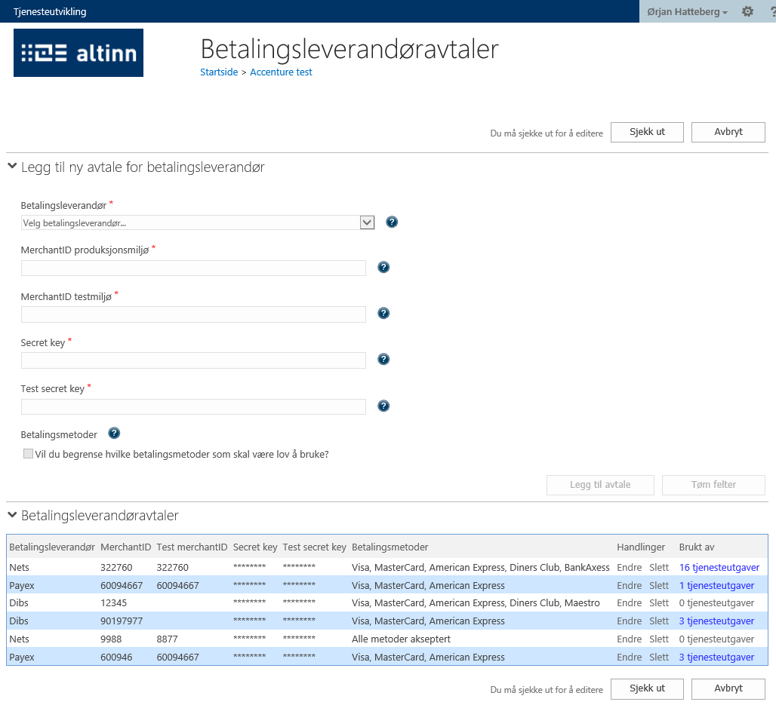
Task: Open the Ørjan Hatteberg user menu
Action: click(687, 11)
